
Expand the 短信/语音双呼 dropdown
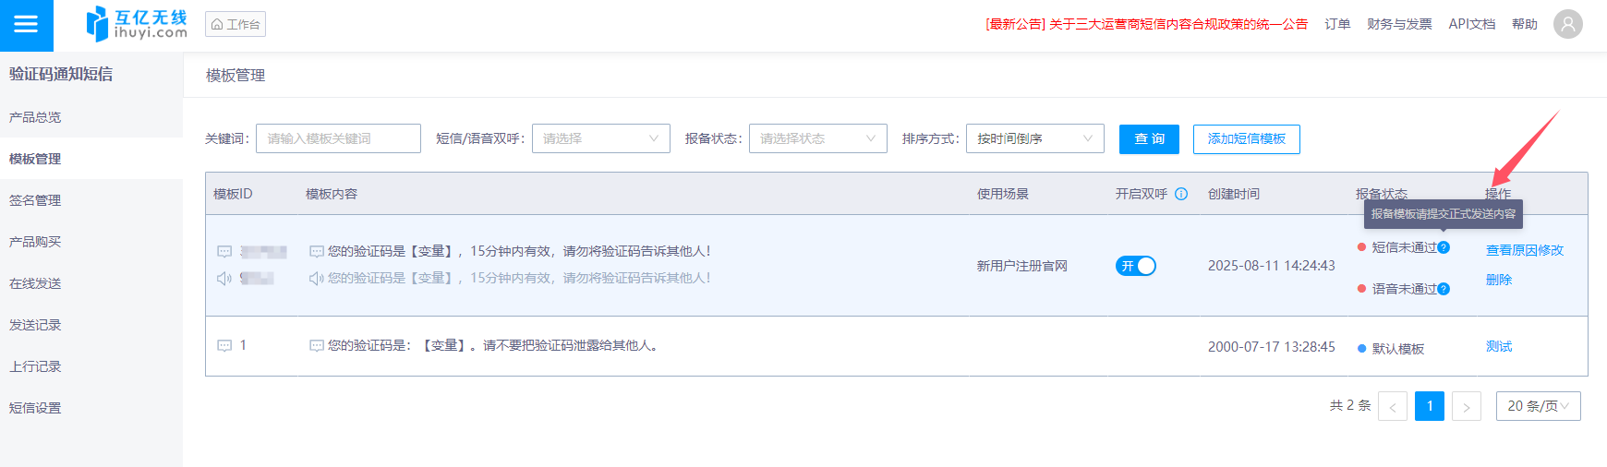600,138
